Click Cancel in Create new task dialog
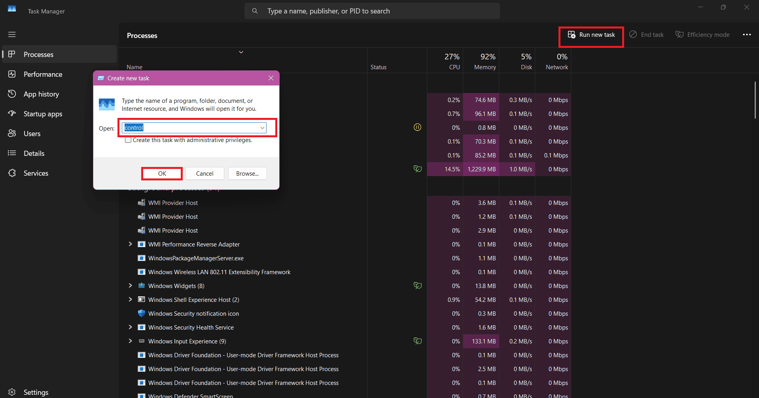 coord(204,173)
